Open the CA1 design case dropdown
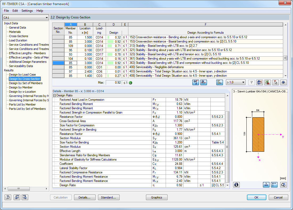 pos(26,18)
